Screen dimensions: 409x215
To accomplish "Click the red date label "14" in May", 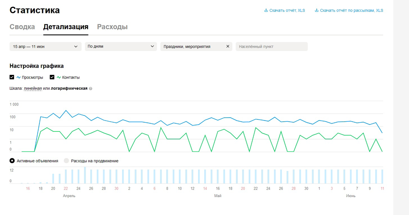I will [x=205, y=188].
